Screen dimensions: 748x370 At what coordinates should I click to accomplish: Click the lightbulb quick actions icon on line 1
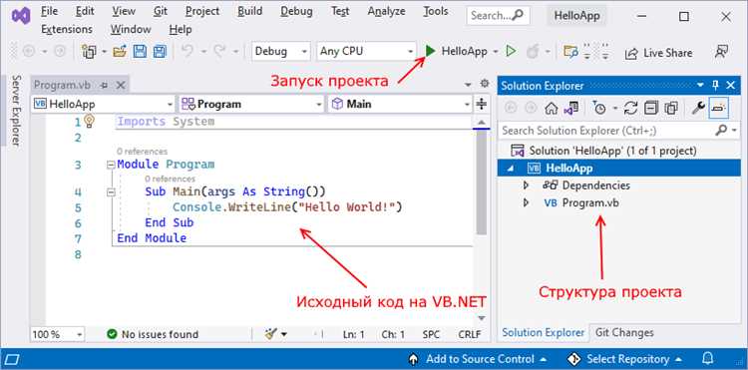[89, 121]
